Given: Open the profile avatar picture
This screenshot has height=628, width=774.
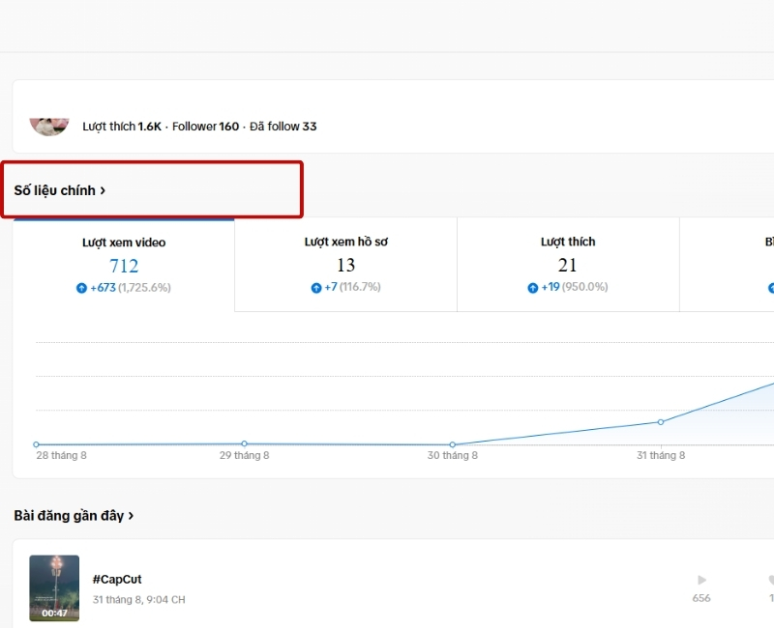Looking at the screenshot, I should tap(49, 126).
